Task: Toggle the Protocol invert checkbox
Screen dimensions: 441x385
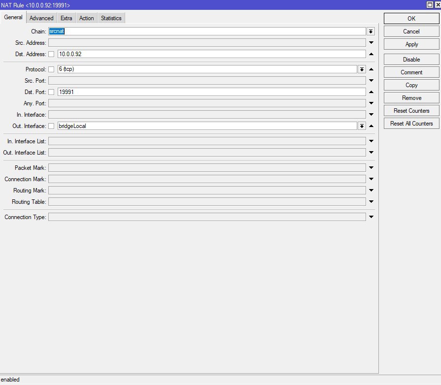Action: tap(51, 69)
